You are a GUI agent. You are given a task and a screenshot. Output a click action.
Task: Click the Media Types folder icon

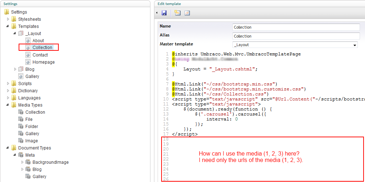tap(14, 105)
